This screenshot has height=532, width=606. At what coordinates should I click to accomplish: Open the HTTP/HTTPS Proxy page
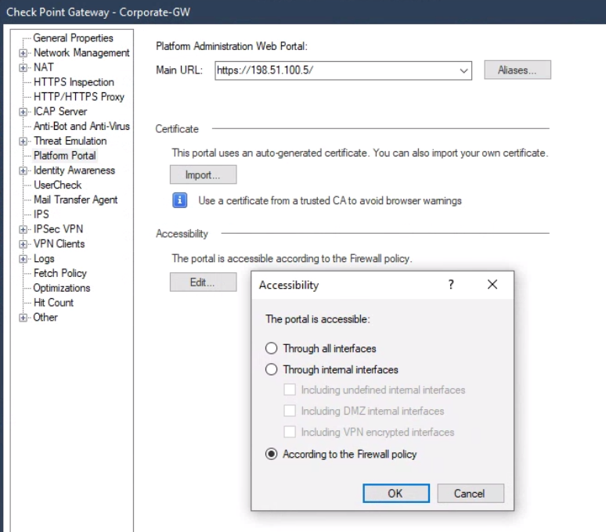[x=79, y=96]
